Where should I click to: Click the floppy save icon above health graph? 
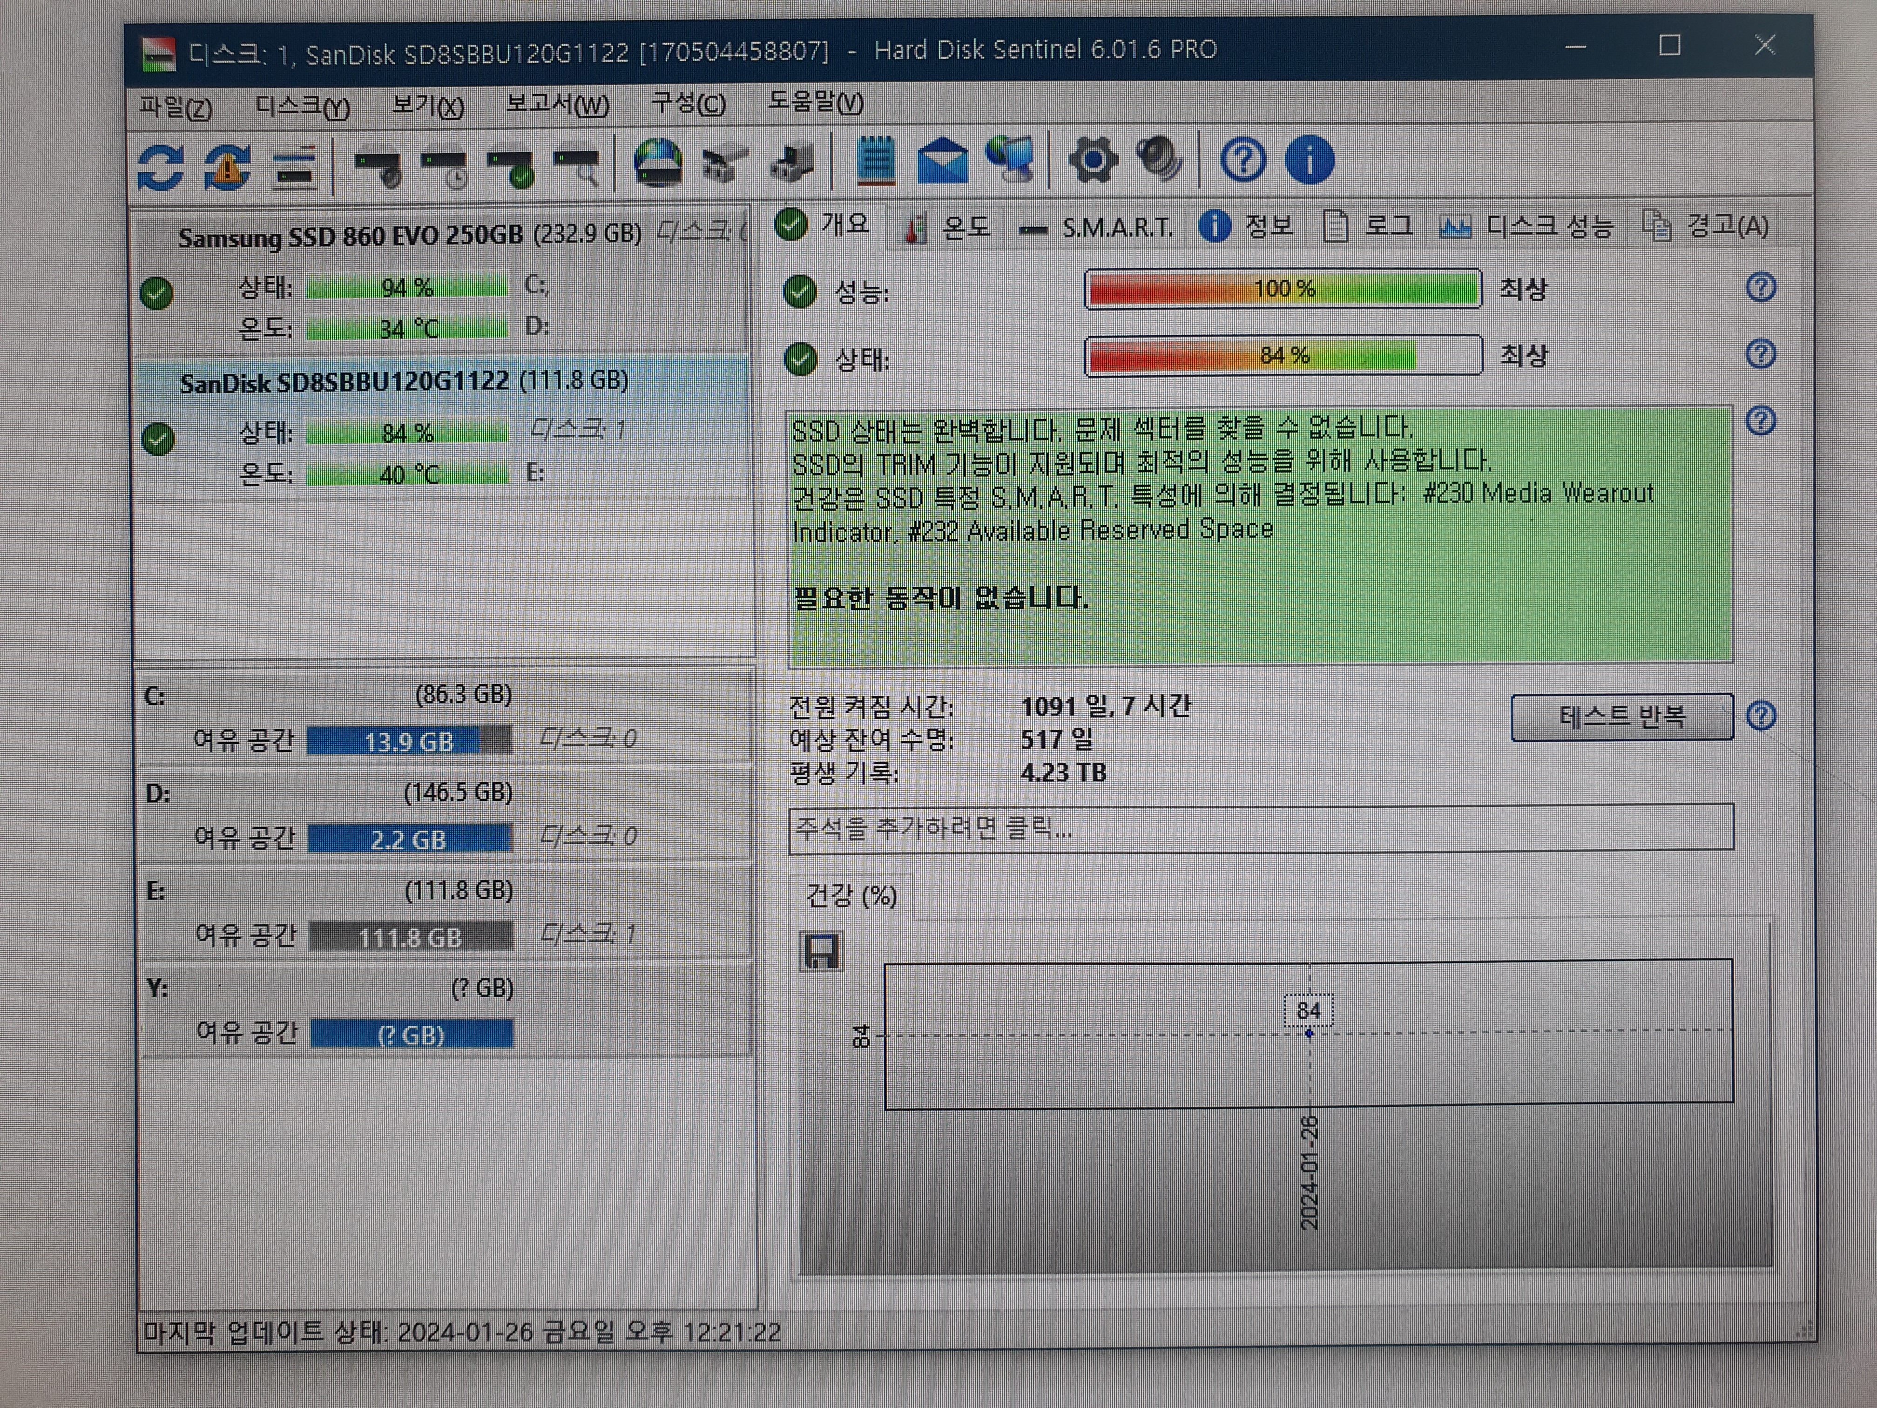click(x=821, y=951)
